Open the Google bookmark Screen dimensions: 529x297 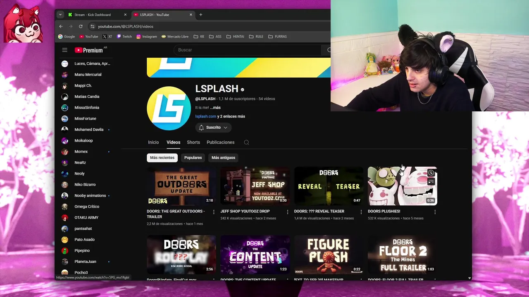pyautogui.click(x=67, y=36)
